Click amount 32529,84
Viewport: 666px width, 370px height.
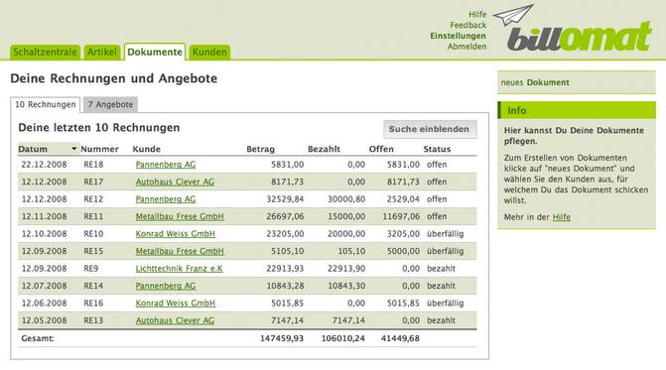(285, 199)
